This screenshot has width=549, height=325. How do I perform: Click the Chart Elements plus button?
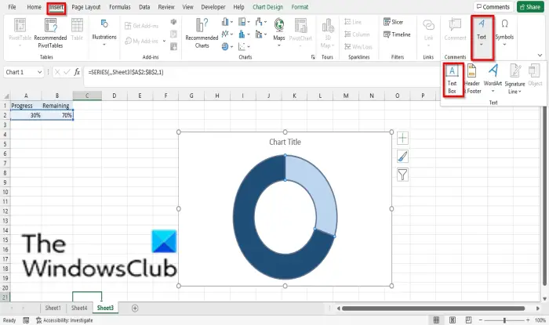(402, 138)
